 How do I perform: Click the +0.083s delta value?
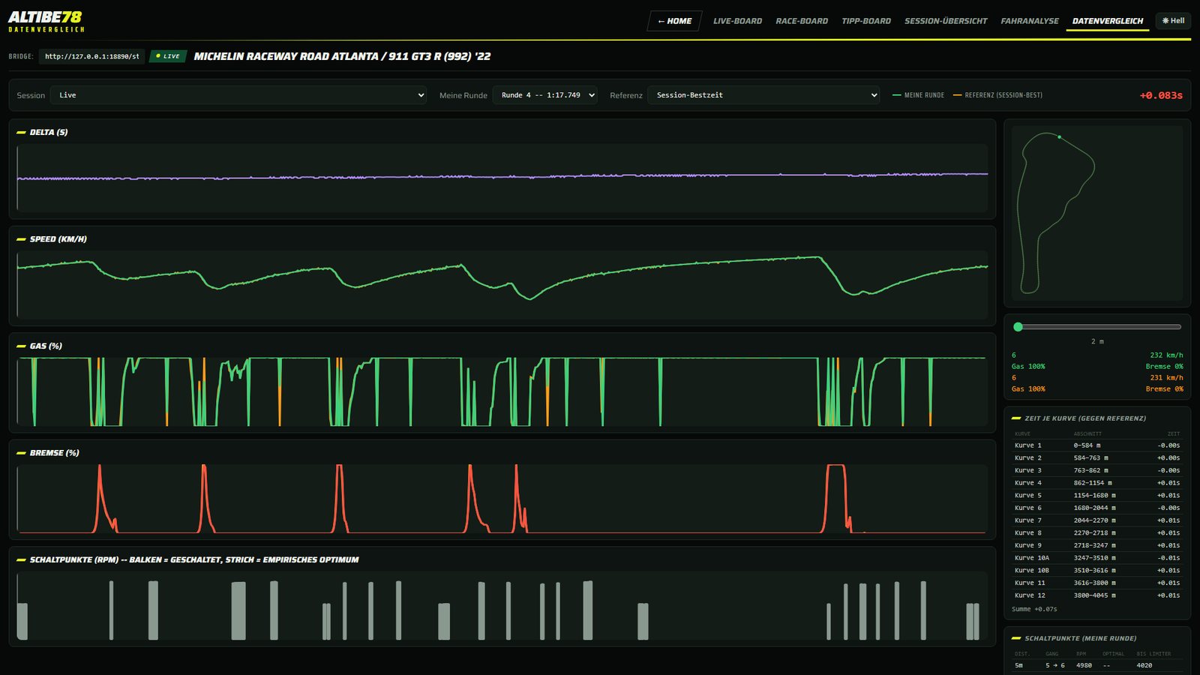1161,95
